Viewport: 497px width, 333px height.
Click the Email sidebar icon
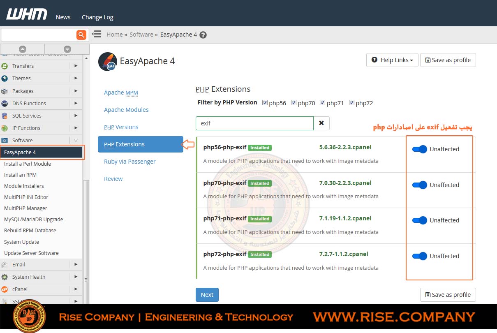5,264
